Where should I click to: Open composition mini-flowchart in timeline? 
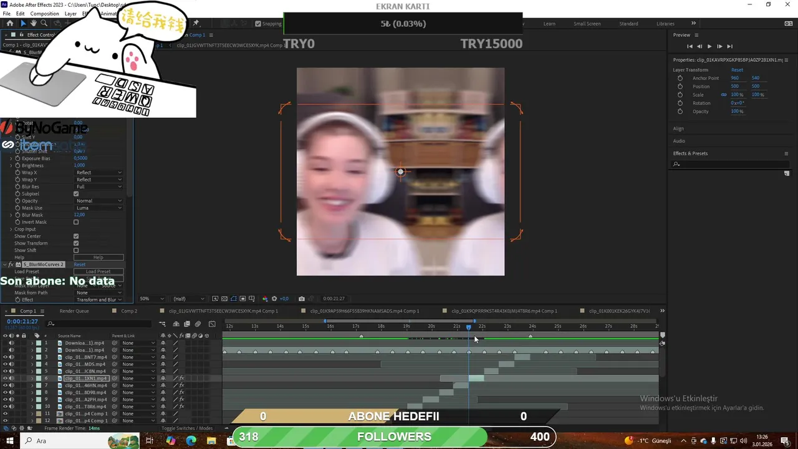[x=162, y=324]
